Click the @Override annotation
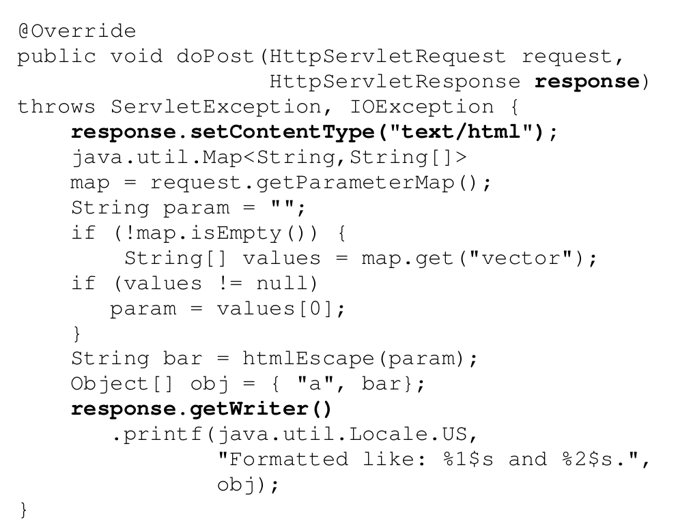The width and height of the screenshot is (691, 532). point(77,31)
